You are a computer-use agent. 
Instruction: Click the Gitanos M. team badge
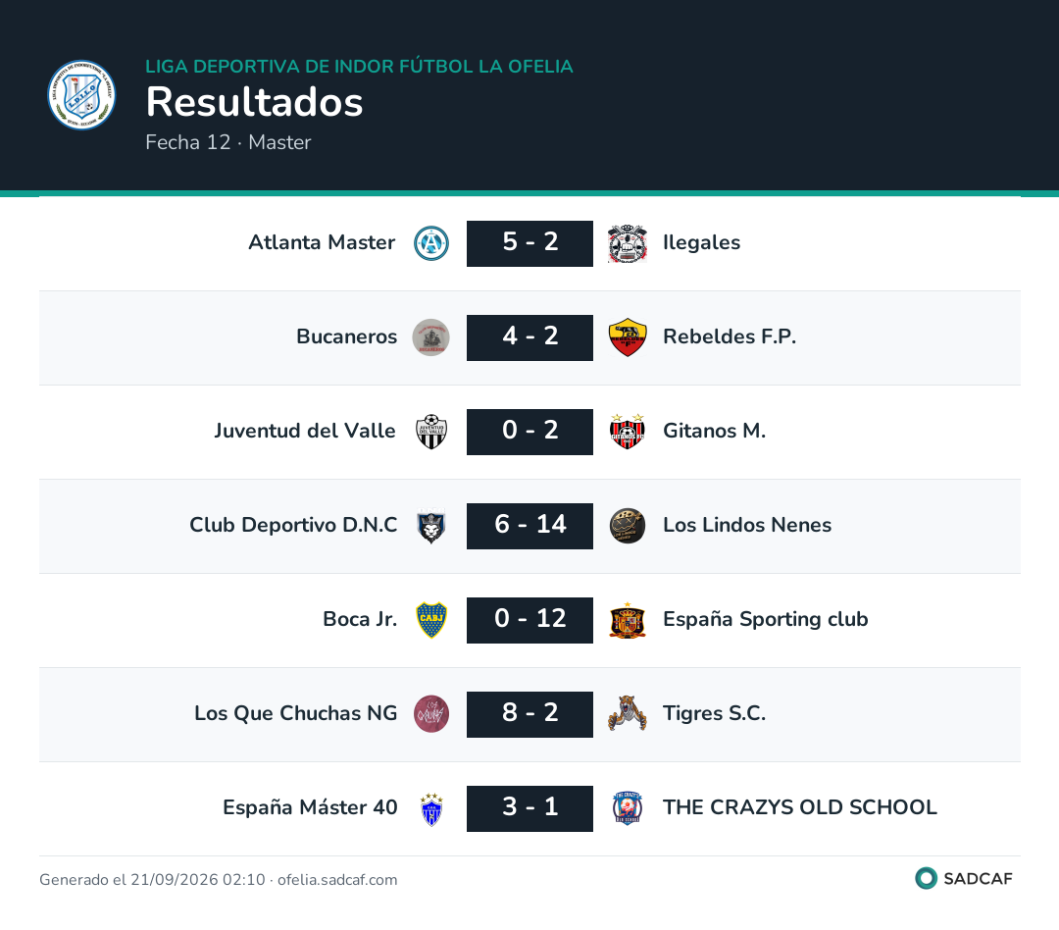click(x=628, y=432)
